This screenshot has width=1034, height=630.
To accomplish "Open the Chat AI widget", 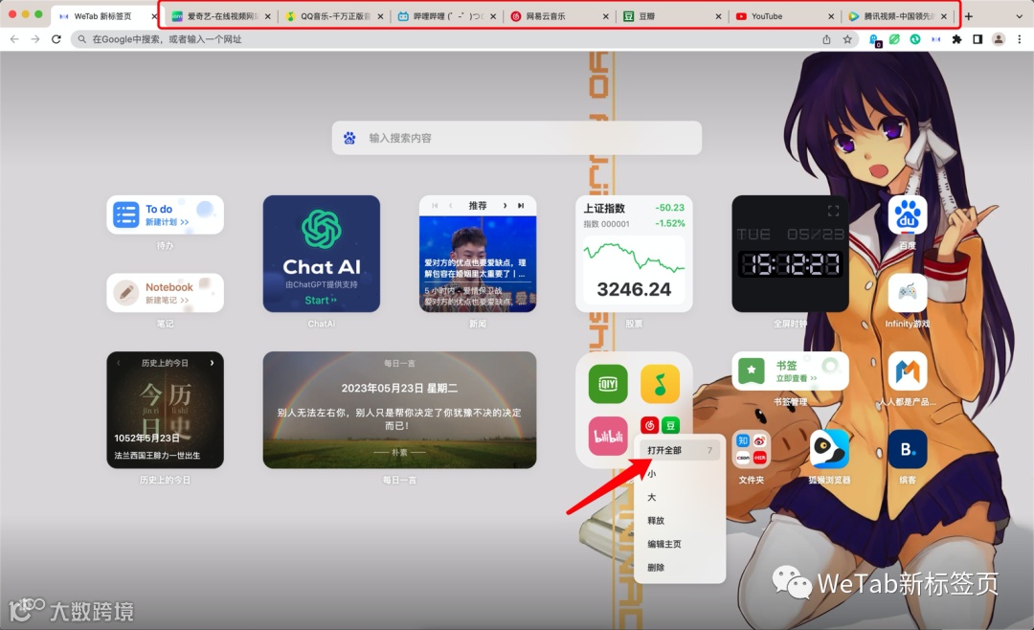I will point(321,254).
